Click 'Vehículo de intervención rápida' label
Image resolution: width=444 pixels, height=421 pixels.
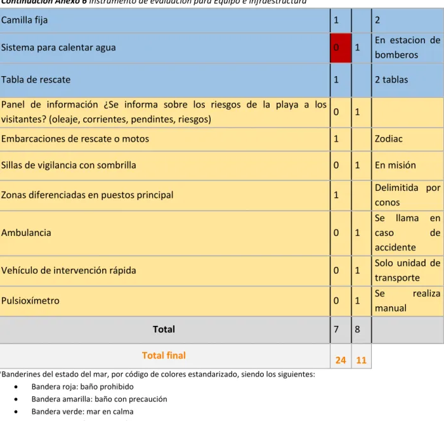coord(69,270)
